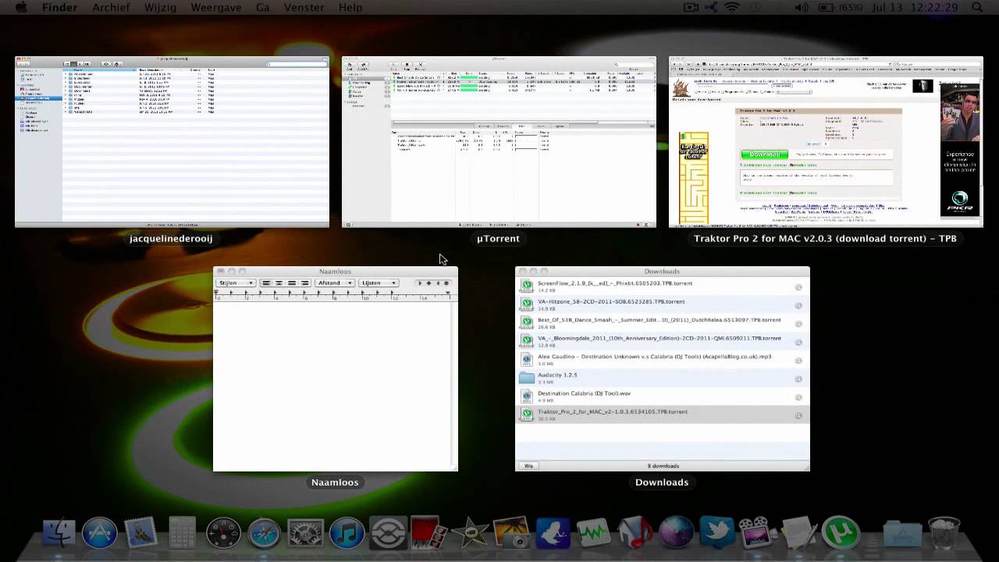Click inside the Naamloos document text area
Image resolution: width=999 pixels, height=562 pixels.
pyautogui.click(x=332, y=386)
